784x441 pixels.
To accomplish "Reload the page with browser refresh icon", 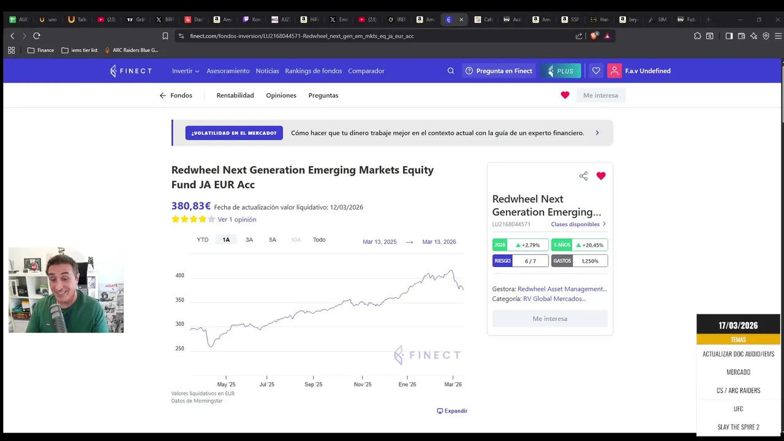I will point(37,36).
